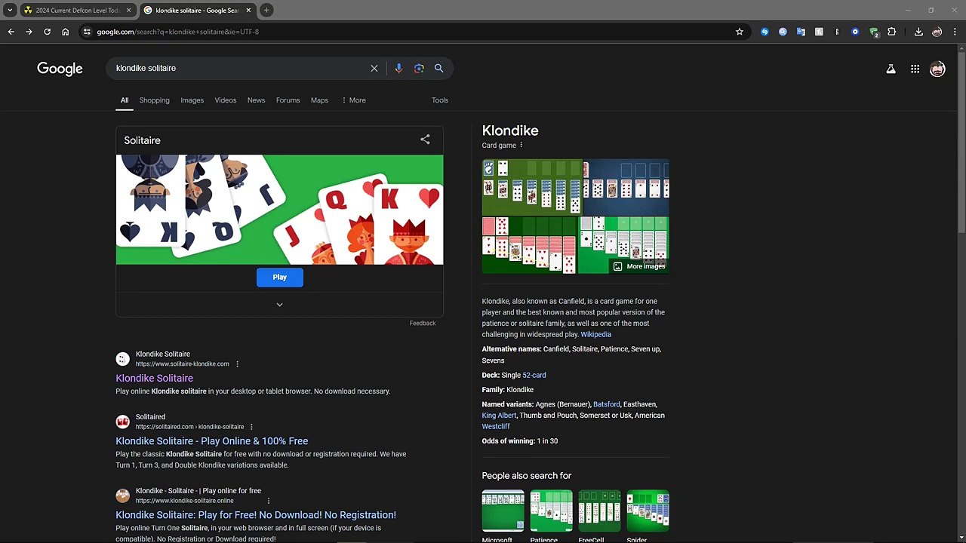Close the klondike solitaire Google Search tab
This screenshot has width=966, height=543.
[248, 11]
